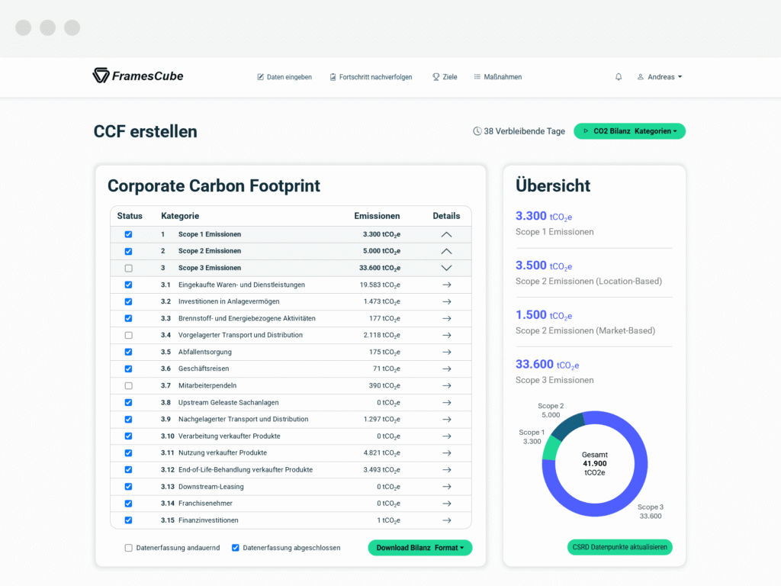Check the 3.7 Mitarbeiterpendeln checkbox

pos(128,385)
